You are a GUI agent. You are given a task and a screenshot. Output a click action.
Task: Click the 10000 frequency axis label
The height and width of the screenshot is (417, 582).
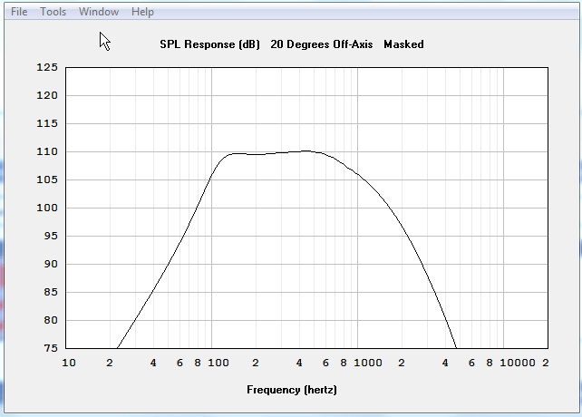518,363
